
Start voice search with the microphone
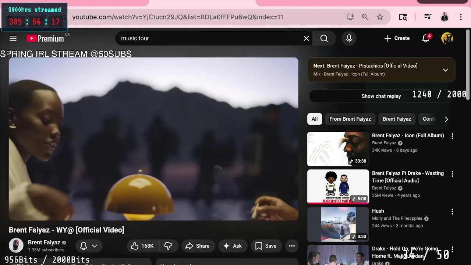coord(349,38)
